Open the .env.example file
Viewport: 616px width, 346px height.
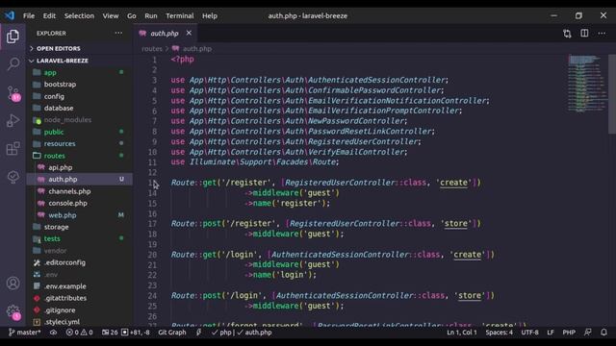pyautogui.click(x=64, y=286)
